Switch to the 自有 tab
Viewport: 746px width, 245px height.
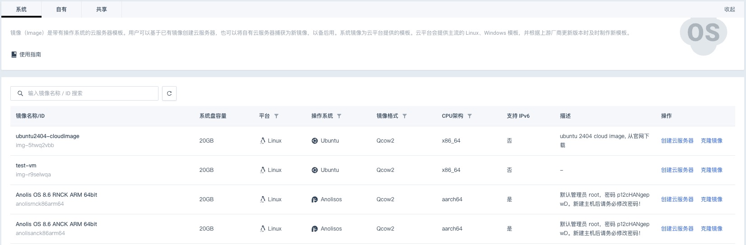61,9
